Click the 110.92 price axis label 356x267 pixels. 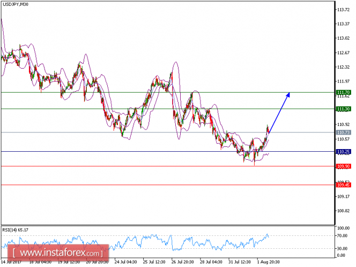pos(343,124)
